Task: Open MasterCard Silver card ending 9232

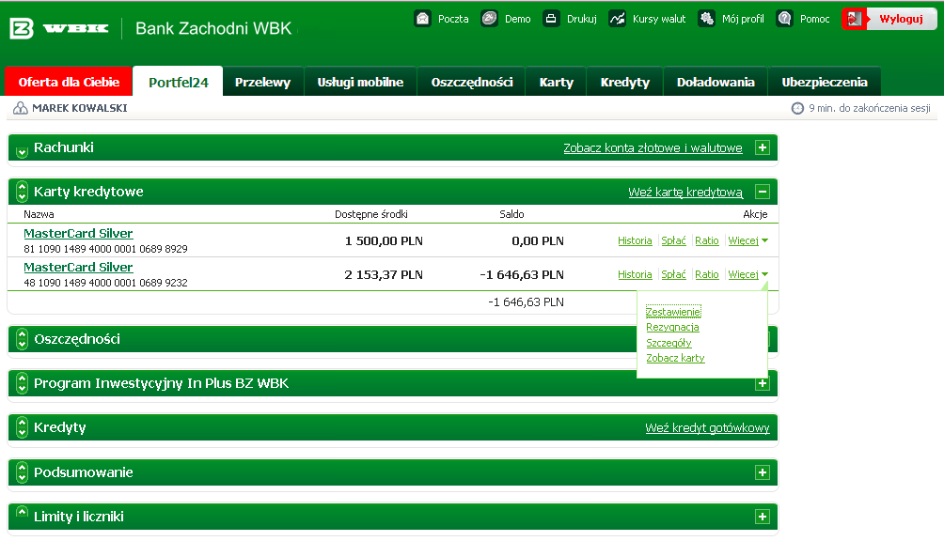Action: pyautogui.click(x=78, y=267)
